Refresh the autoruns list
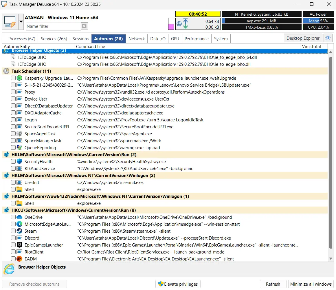Viewport: 336px width, 290px height. pos(273,284)
